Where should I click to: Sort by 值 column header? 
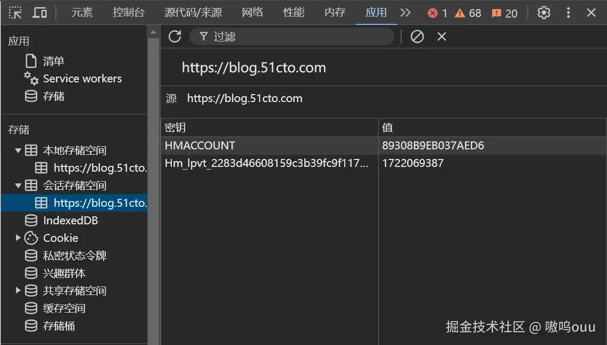(493, 128)
